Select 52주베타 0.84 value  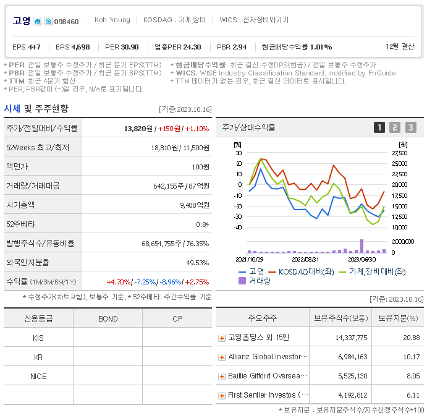click(202, 224)
